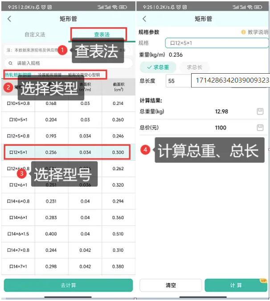This screenshot has width=270, height=301.
Task: Click weight value 0.168
Action: click(51, 104)
